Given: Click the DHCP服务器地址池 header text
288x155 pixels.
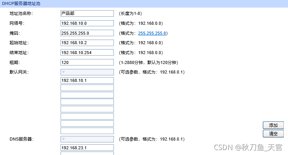Looking at the screenshot, I should pos(21,3).
